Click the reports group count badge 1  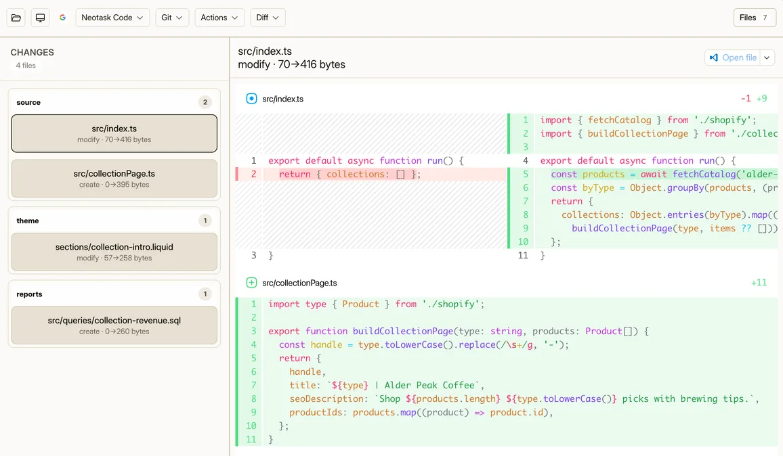[205, 294]
